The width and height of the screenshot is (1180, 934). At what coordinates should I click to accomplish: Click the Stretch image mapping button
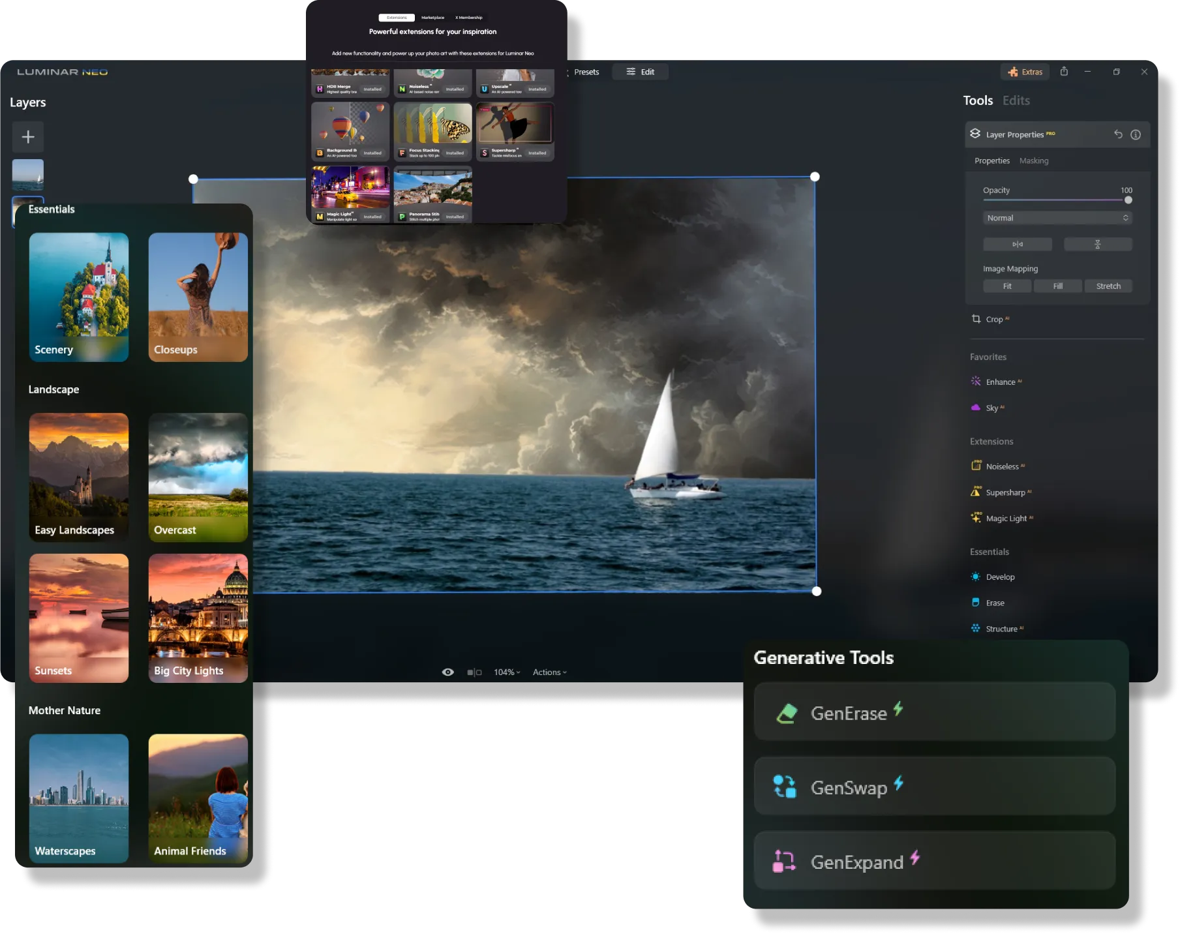tap(1108, 286)
